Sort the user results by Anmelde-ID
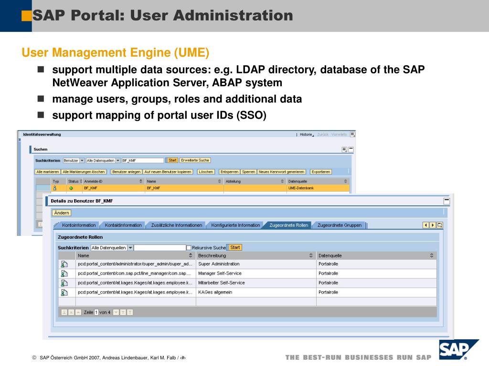 pos(141,181)
